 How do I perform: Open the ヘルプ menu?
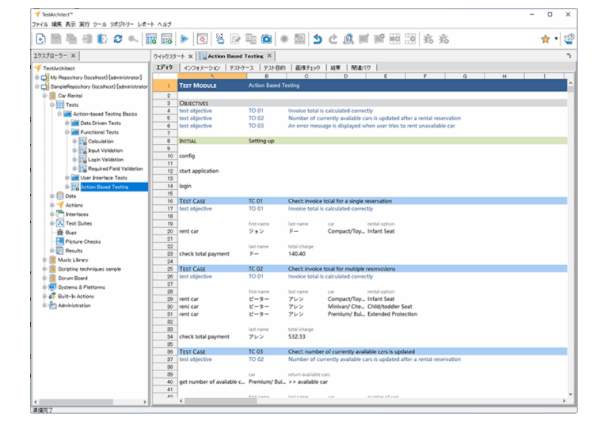tap(165, 24)
